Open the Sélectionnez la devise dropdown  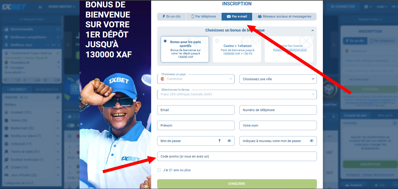point(237,94)
